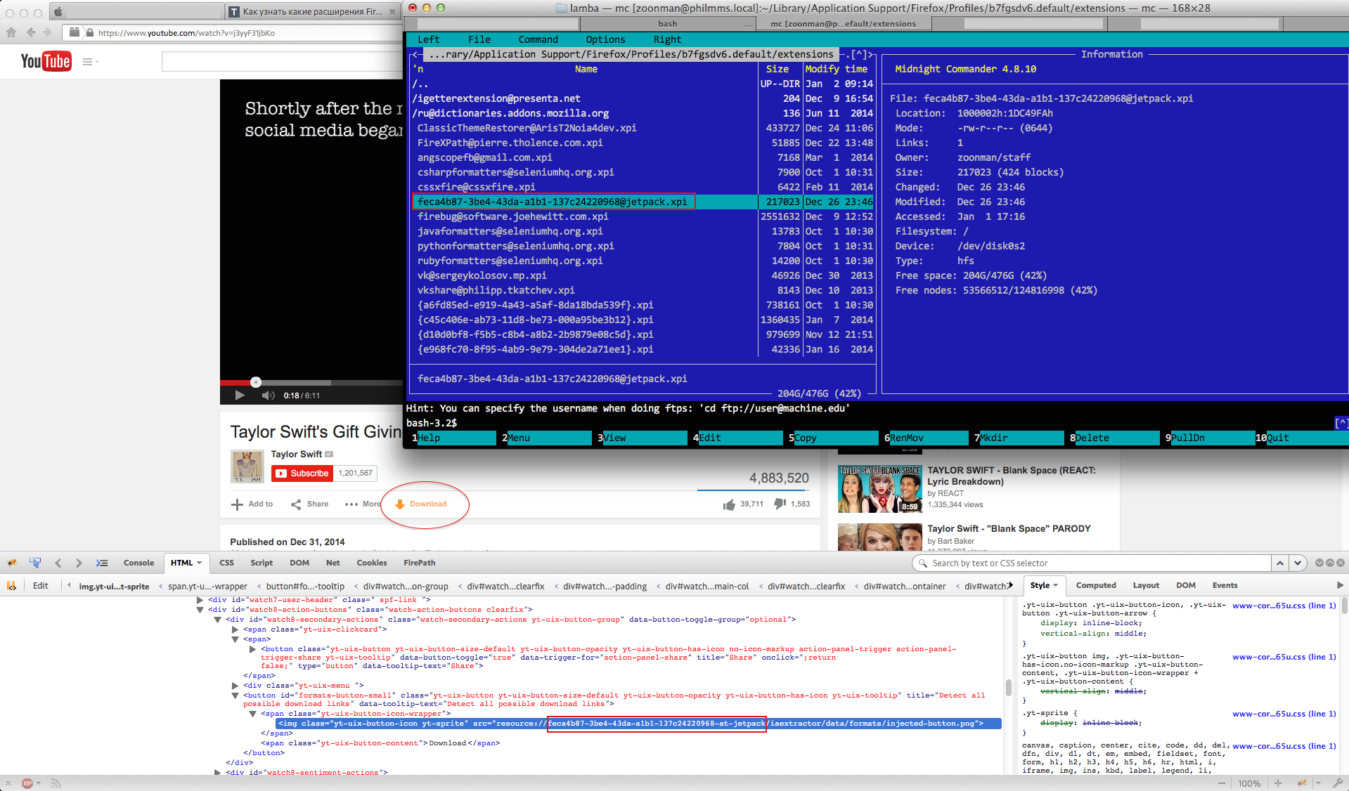Open the Left menu in Midnight Commander
The image size is (1349, 791).
[429, 39]
